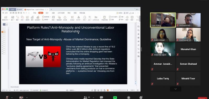
Task: Click the Zoom Reactions emoji icon
Action: pyautogui.click(x=141, y=97)
